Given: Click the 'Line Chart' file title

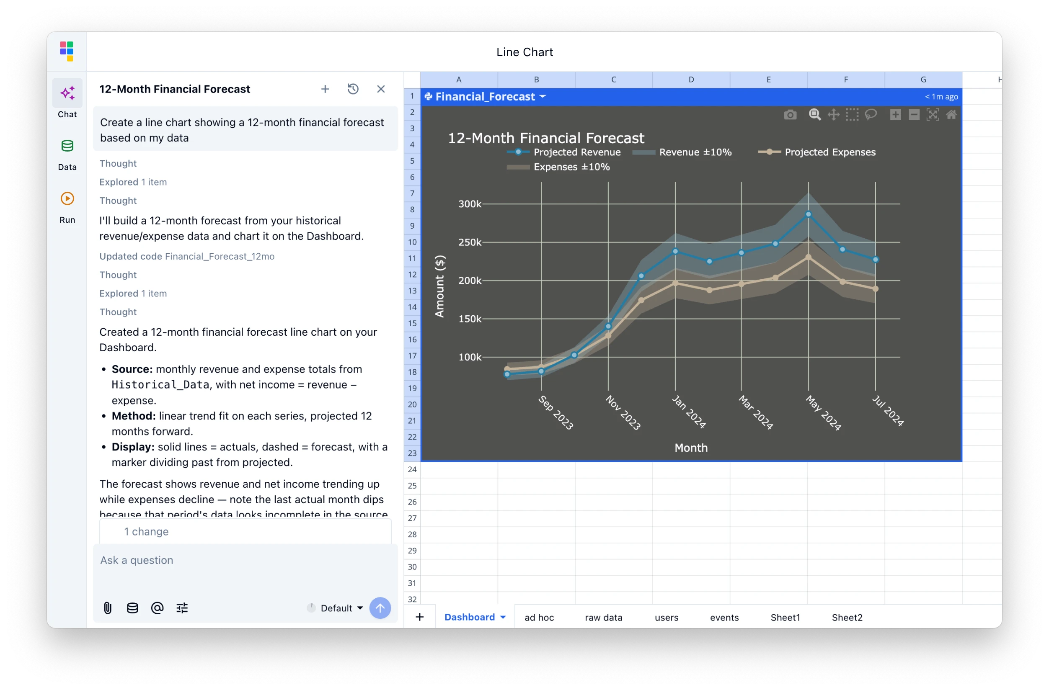Looking at the screenshot, I should pyautogui.click(x=524, y=52).
